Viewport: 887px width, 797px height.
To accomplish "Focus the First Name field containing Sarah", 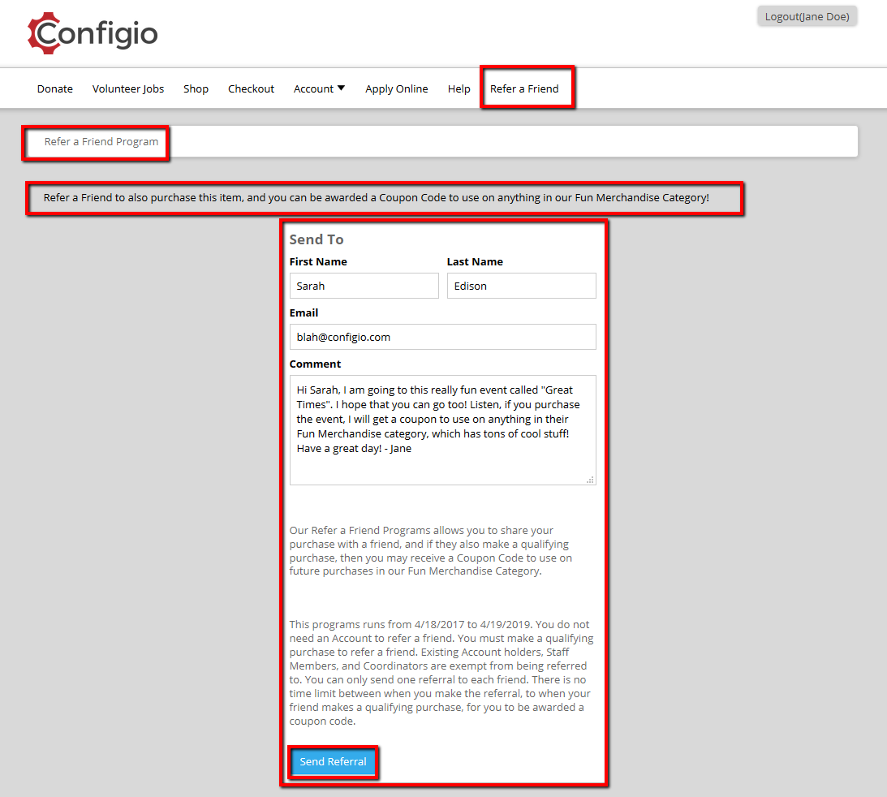I will [364, 286].
